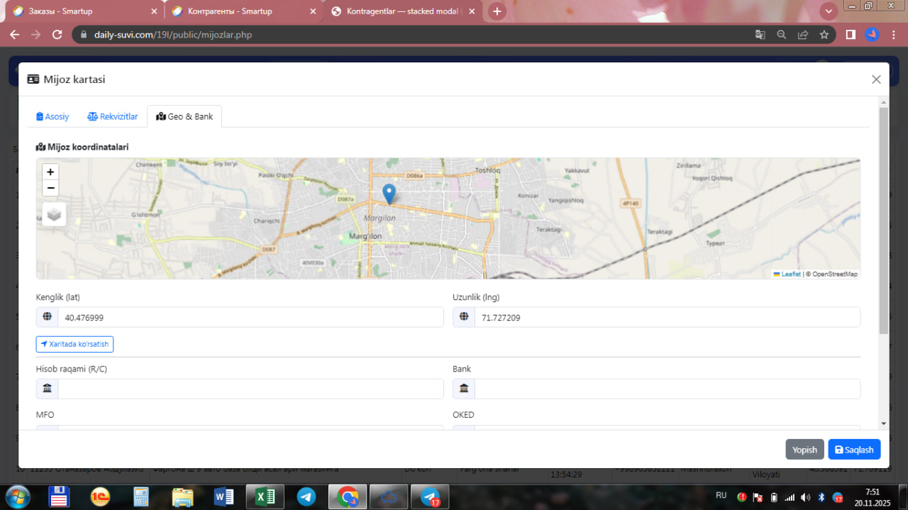Switch to the Rekvizitlar tab
Image resolution: width=908 pixels, height=510 pixels.
click(x=113, y=116)
